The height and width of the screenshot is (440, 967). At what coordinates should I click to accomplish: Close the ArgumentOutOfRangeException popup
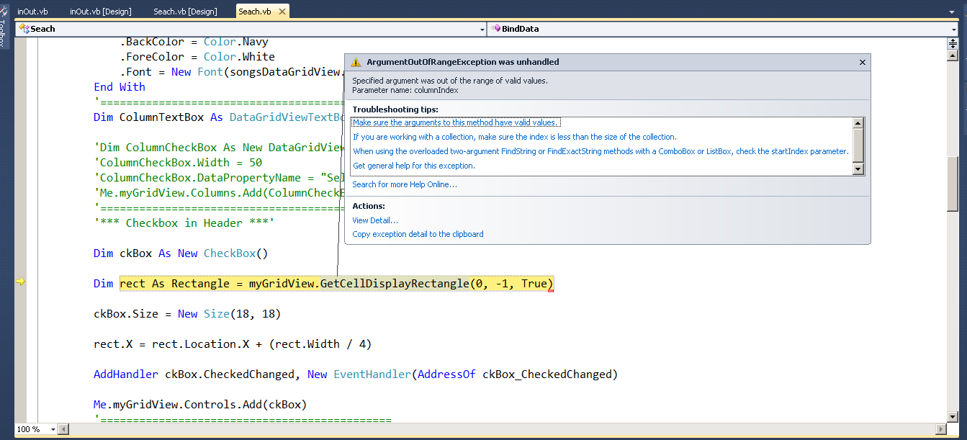862,63
